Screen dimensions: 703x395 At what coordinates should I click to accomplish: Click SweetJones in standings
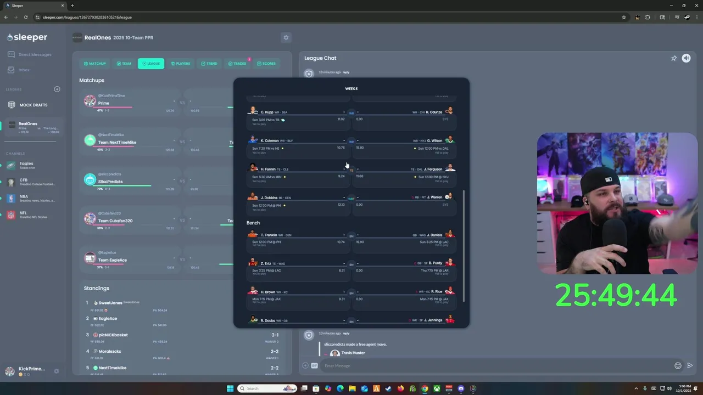[110, 303]
